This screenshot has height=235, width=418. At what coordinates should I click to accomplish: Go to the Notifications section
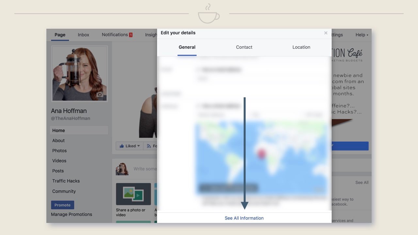click(114, 35)
